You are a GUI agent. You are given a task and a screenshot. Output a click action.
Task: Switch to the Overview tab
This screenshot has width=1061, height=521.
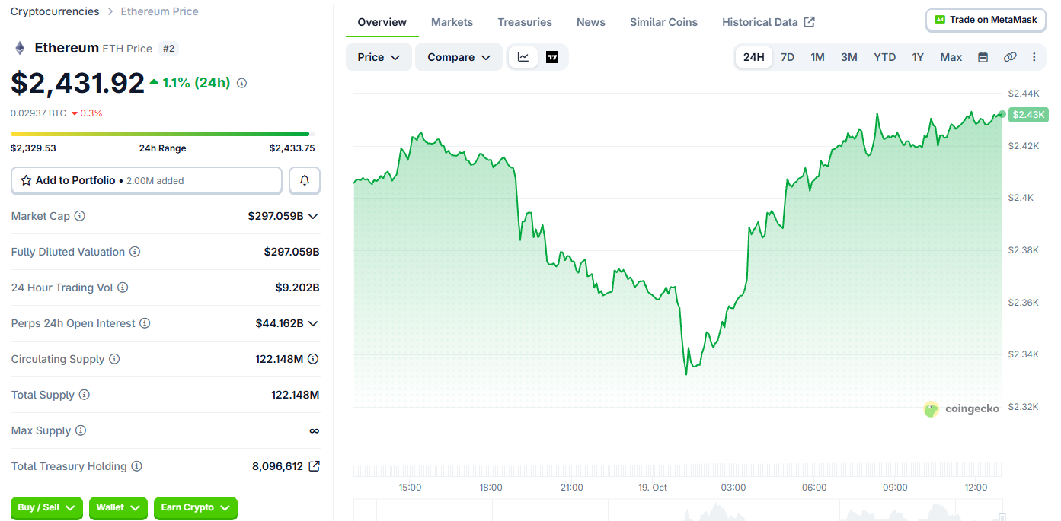tap(382, 22)
